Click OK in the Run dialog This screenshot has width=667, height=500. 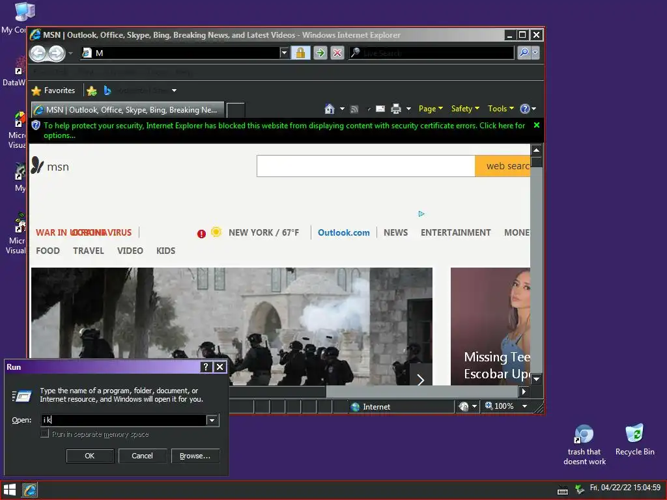tap(90, 456)
